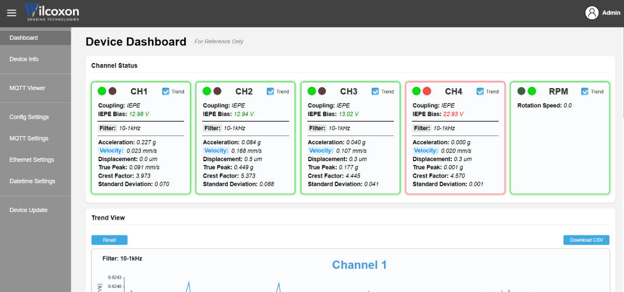This screenshot has height=292, width=624.
Task: Click the Trend View section heading
Action: pos(108,218)
